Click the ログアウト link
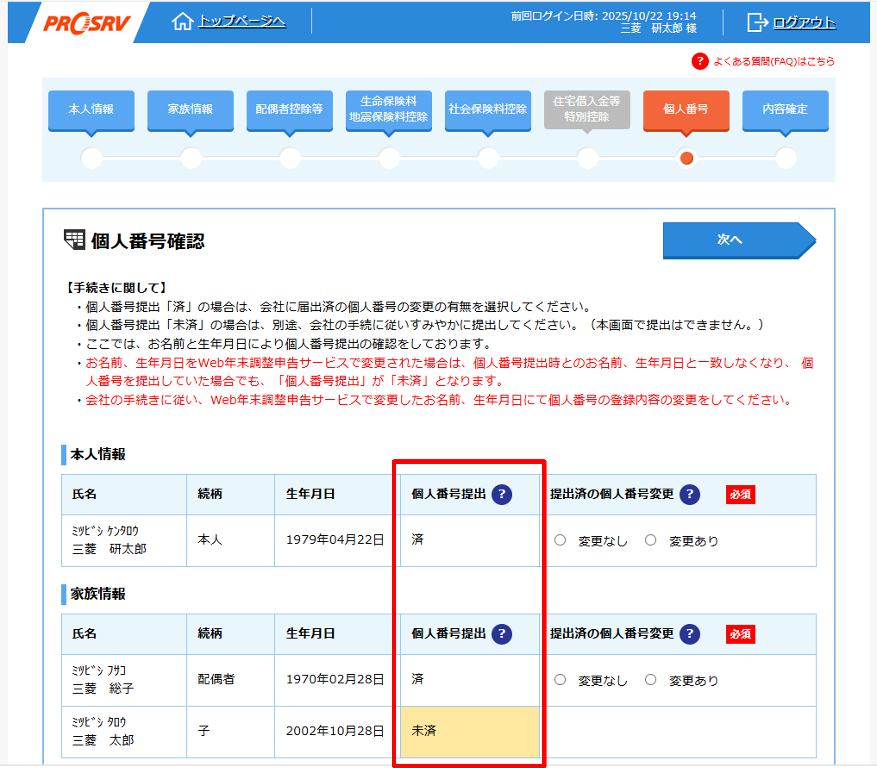 805,22
